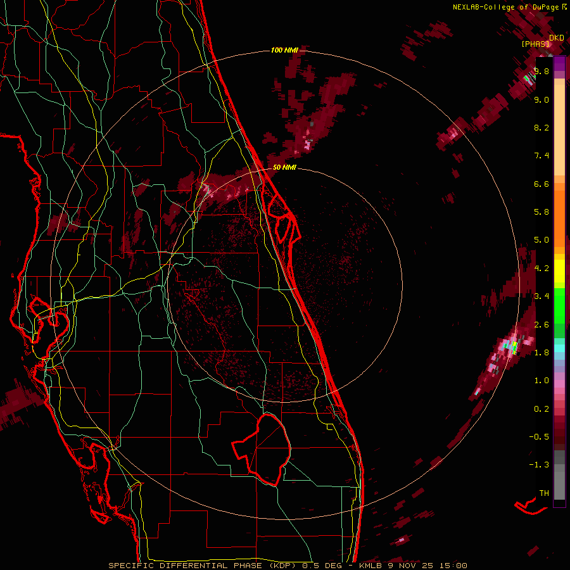Click the KMLB 9 NOV 25 15:00 timestamp
Image resolution: width=570 pixels, height=570 pixels.
[413, 566]
